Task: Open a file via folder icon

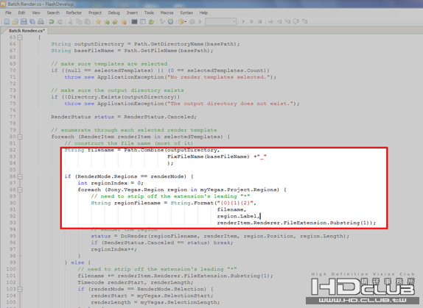Action: point(15,21)
